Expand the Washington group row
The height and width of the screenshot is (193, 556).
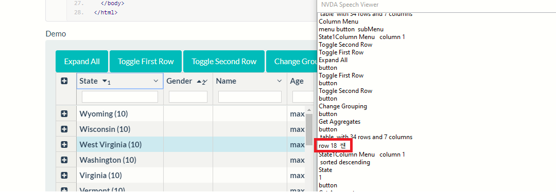[64, 160]
